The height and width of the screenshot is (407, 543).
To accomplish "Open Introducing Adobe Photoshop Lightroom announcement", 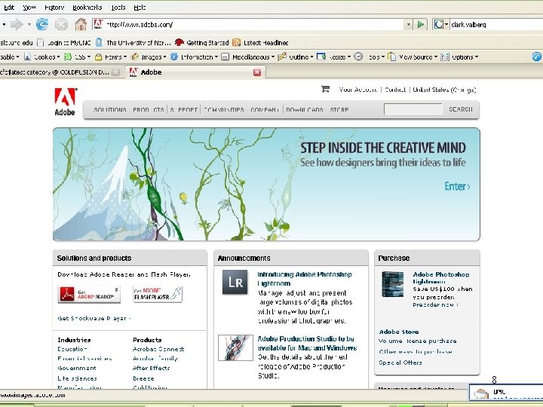I will coord(304,279).
